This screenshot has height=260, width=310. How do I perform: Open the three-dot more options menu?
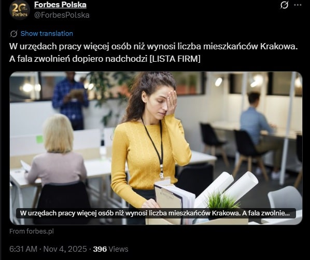(298, 5)
